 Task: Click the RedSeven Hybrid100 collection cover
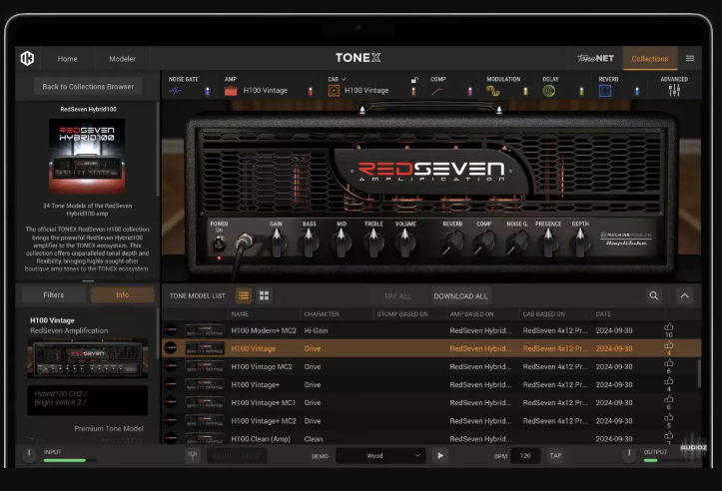[87, 156]
